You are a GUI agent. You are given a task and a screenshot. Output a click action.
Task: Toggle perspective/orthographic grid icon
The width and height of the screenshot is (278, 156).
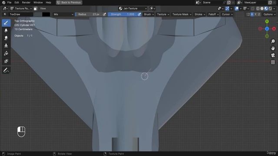[x=273, y=62]
